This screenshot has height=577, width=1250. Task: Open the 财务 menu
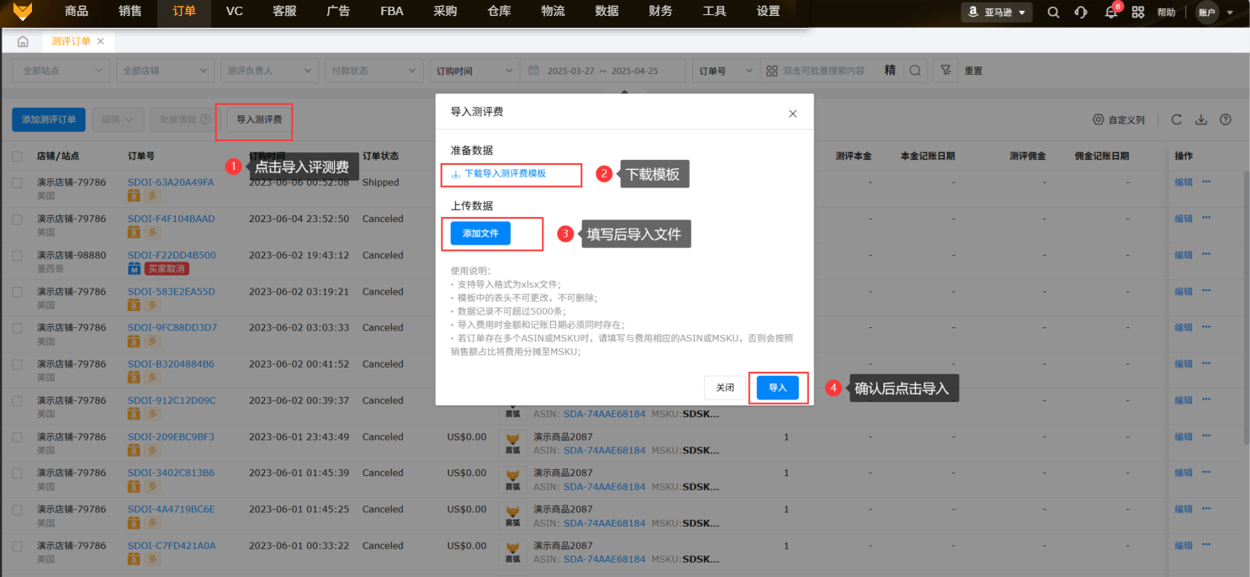(661, 12)
